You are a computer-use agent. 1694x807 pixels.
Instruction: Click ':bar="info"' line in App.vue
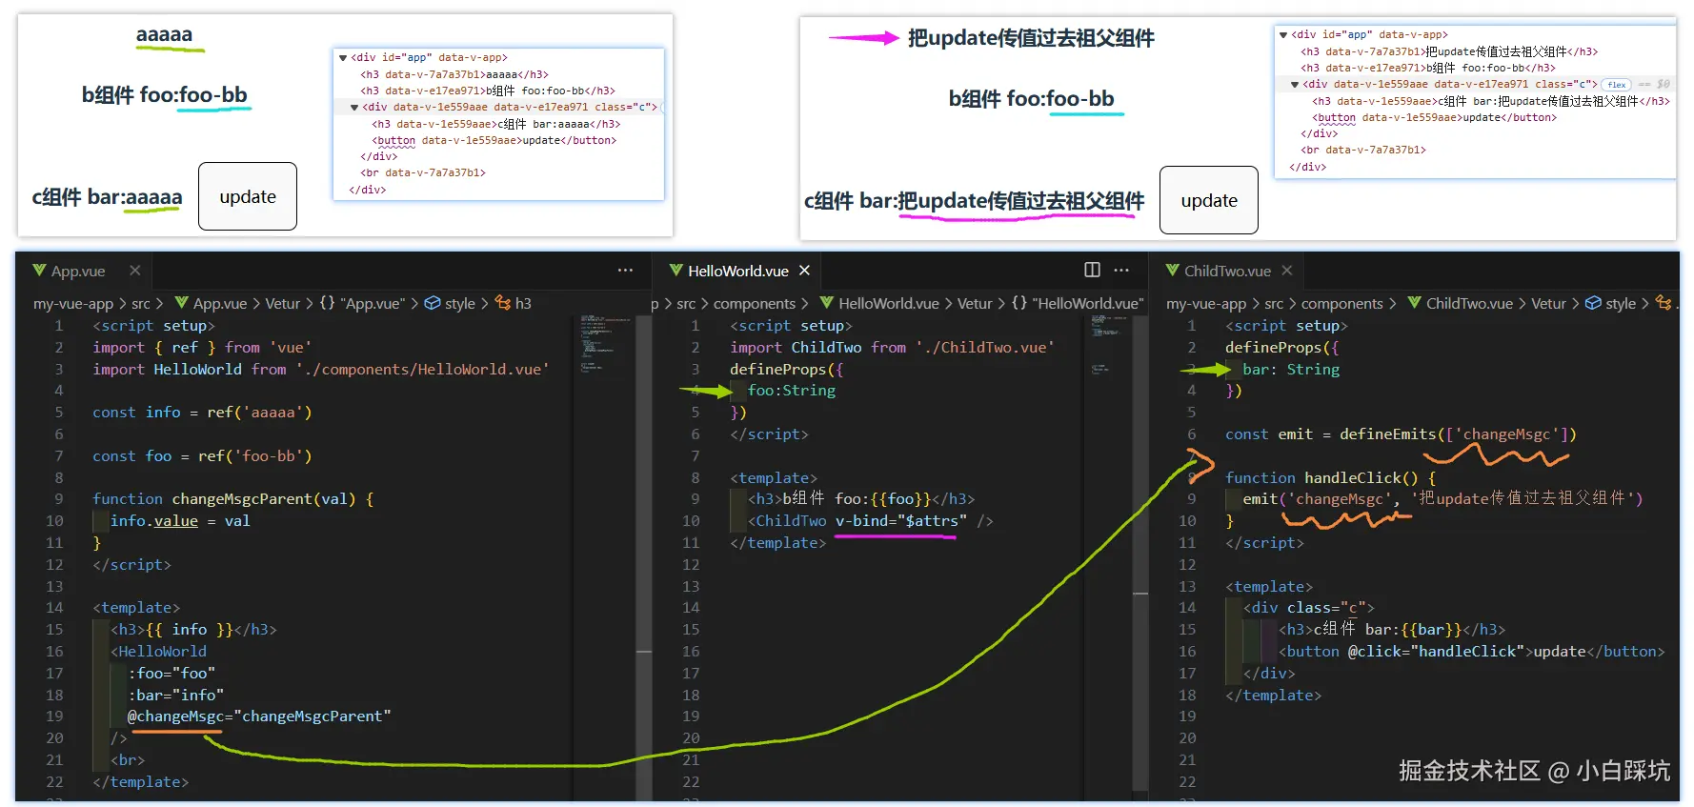(x=175, y=695)
